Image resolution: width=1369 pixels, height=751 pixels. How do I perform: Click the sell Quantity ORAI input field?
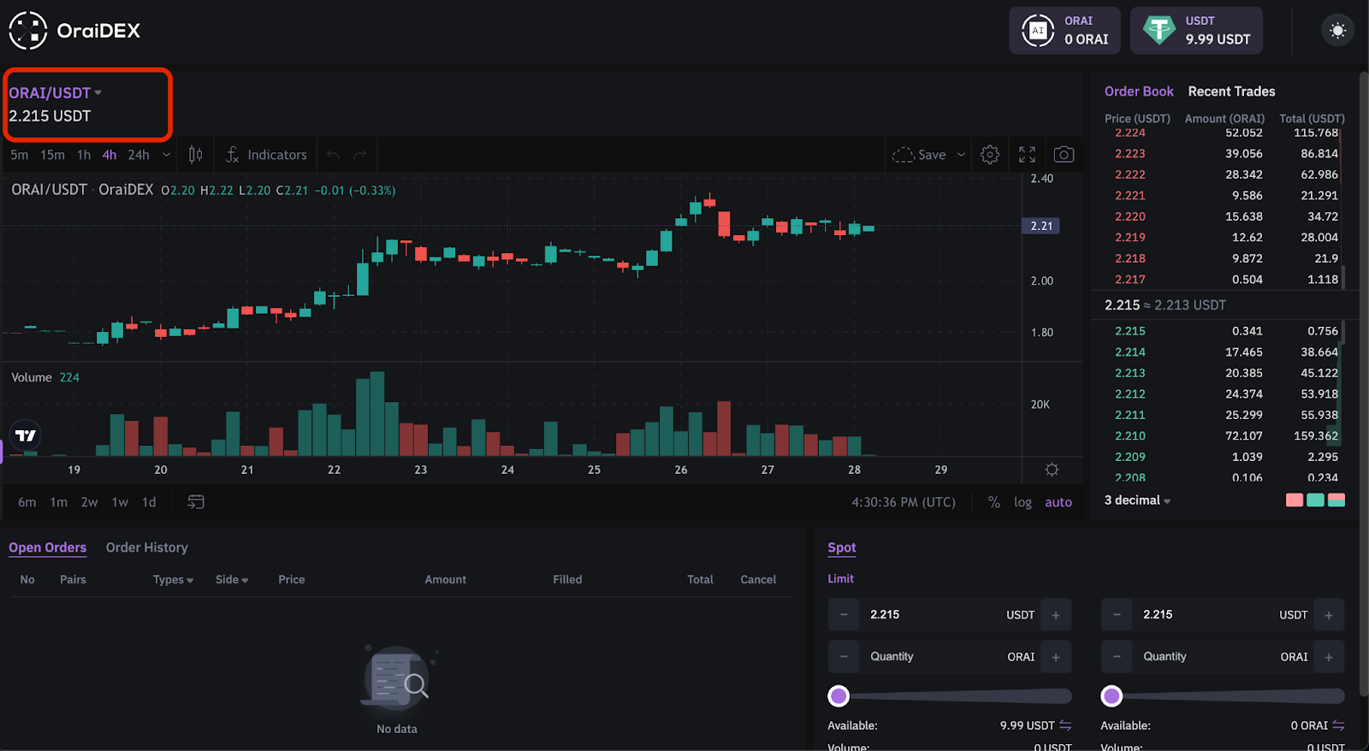click(1223, 657)
